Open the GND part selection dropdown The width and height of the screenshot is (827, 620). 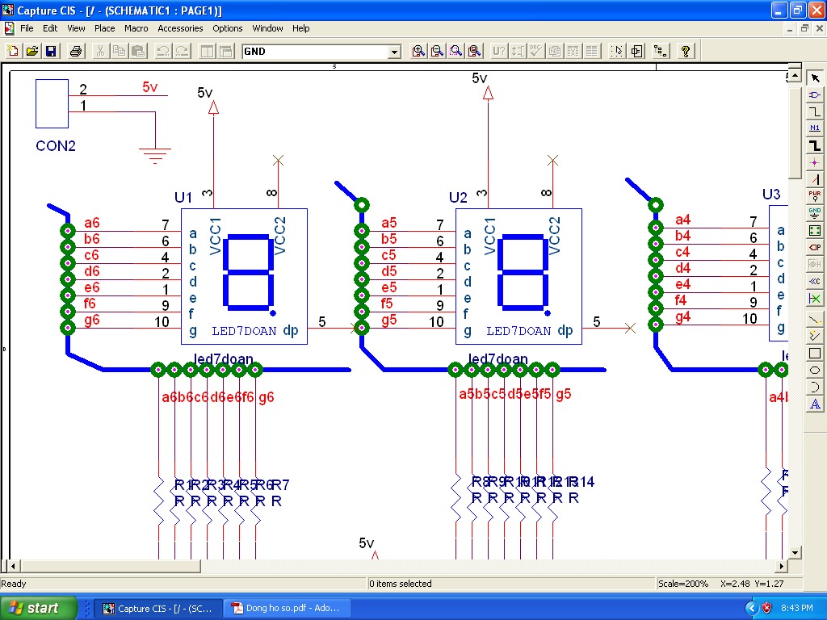pos(394,52)
